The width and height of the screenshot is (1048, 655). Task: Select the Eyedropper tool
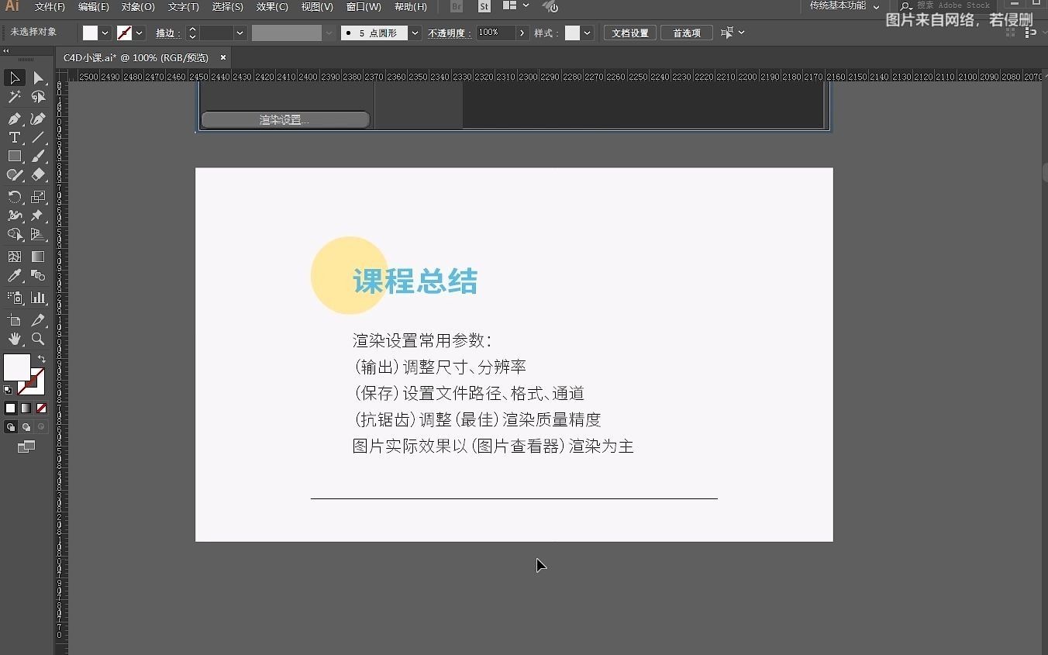tap(15, 275)
